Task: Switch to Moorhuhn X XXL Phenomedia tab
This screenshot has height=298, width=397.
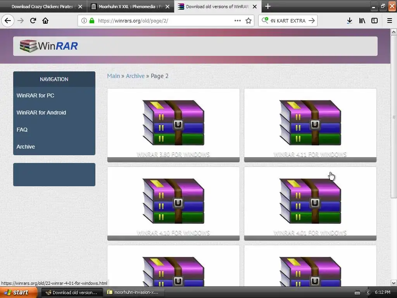Action: (131, 7)
